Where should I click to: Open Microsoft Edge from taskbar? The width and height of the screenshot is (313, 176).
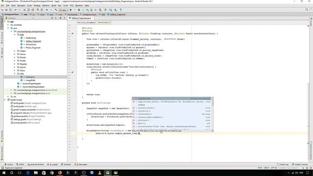tap(28, 173)
